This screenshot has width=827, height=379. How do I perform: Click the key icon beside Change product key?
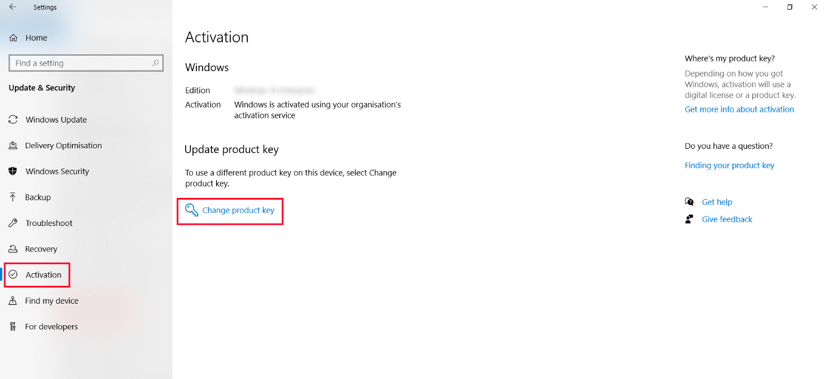coord(191,210)
